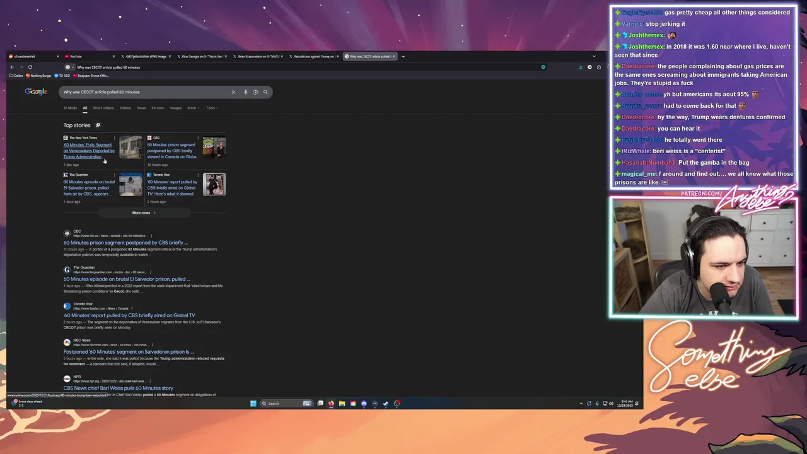The width and height of the screenshot is (807, 454).
Task: Open Toronto Star result aired on Global TV
Action: (x=129, y=315)
